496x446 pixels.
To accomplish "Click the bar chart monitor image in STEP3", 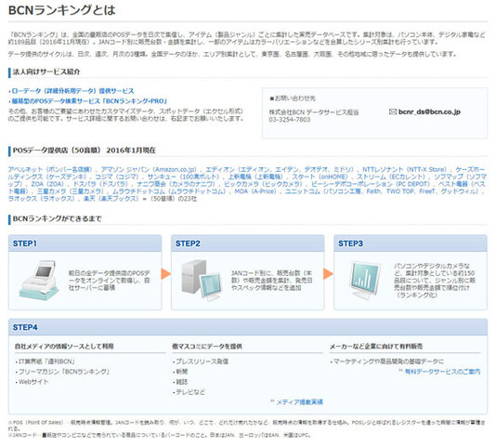I will (365, 280).
